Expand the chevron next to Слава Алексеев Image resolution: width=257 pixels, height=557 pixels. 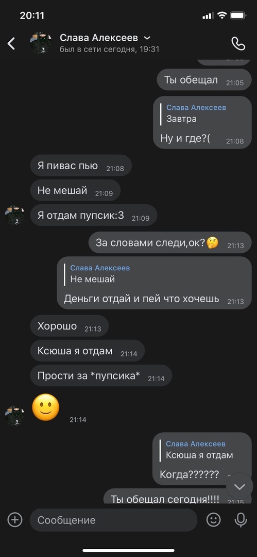tap(147, 38)
